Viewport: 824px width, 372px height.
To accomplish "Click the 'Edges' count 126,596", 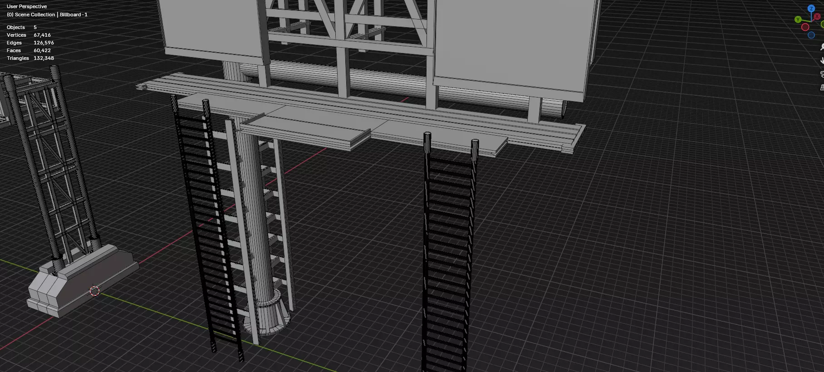I will (x=44, y=43).
